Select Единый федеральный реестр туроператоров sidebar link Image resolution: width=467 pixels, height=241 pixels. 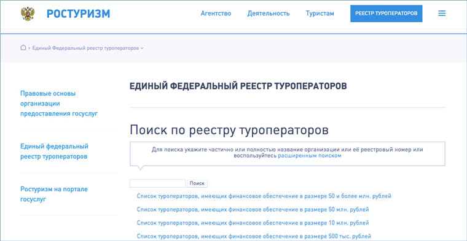54,151
